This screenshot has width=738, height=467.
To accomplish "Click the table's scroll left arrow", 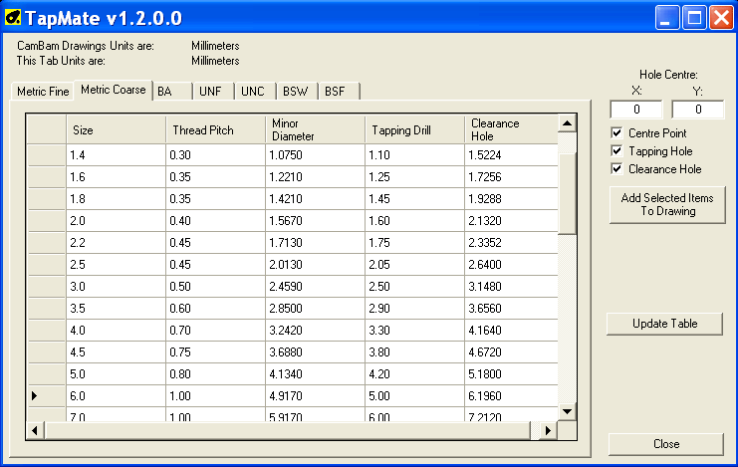I will [35, 430].
